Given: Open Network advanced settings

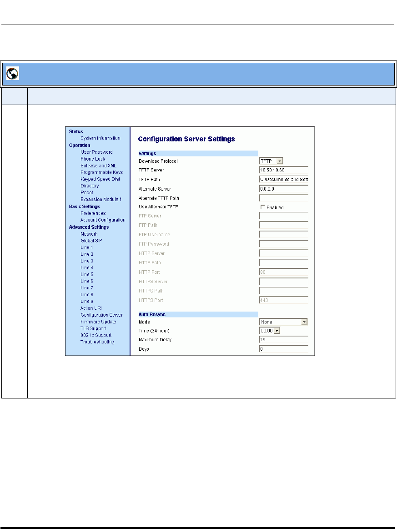Looking at the screenshot, I should pos(89,234).
